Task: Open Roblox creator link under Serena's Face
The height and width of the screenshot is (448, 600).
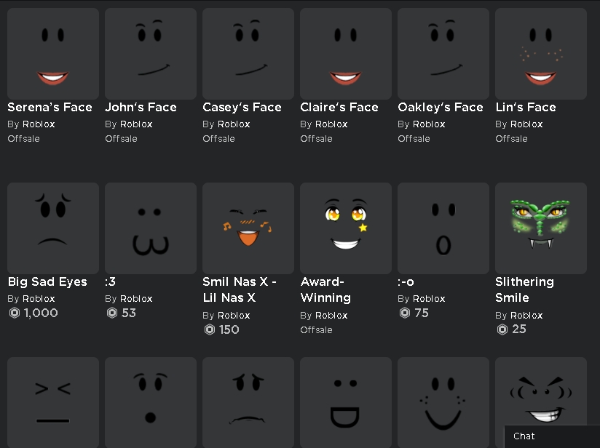Action: coord(39,124)
